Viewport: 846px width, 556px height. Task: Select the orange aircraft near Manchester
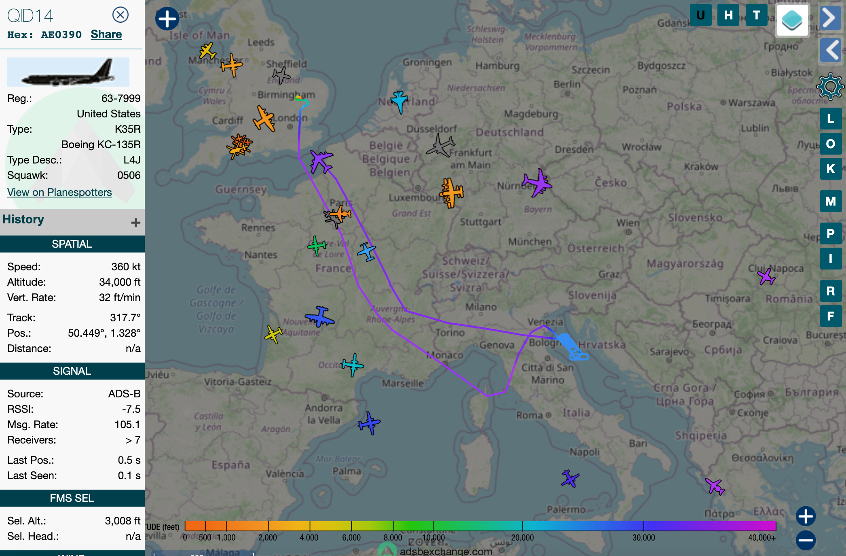[232, 65]
